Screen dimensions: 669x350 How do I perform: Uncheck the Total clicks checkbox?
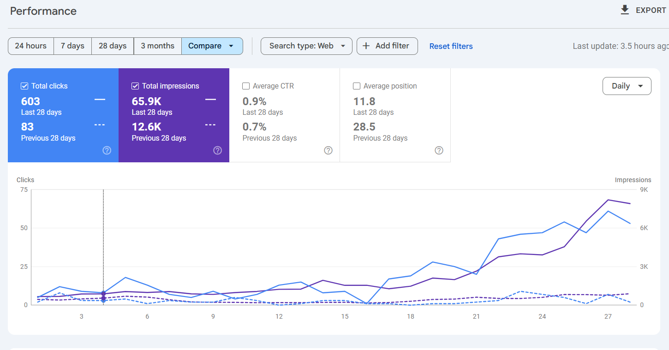click(x=24, y=86)
